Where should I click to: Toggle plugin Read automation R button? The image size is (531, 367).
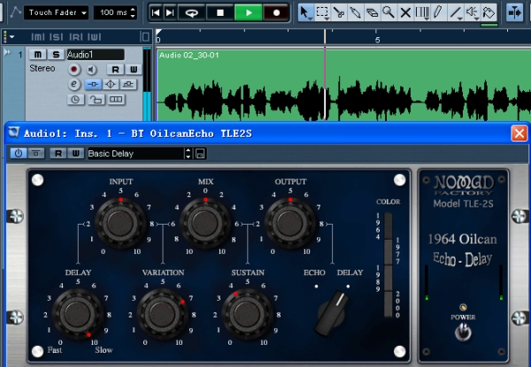click(x=58, y=153)
